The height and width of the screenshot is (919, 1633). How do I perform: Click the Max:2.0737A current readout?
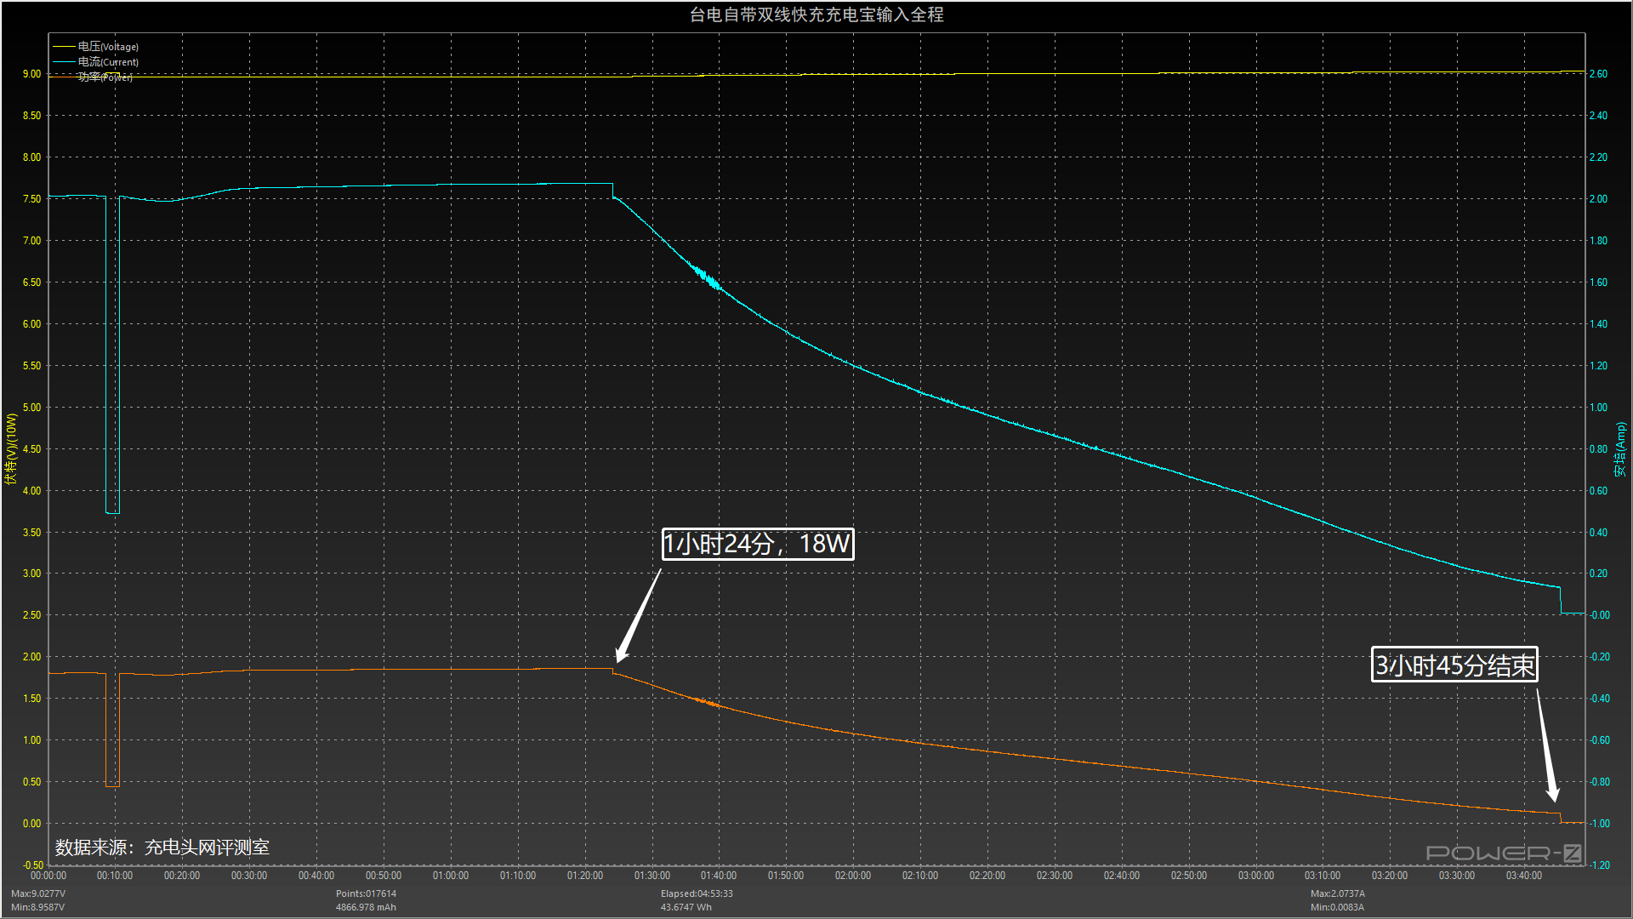coord(1337,893)
